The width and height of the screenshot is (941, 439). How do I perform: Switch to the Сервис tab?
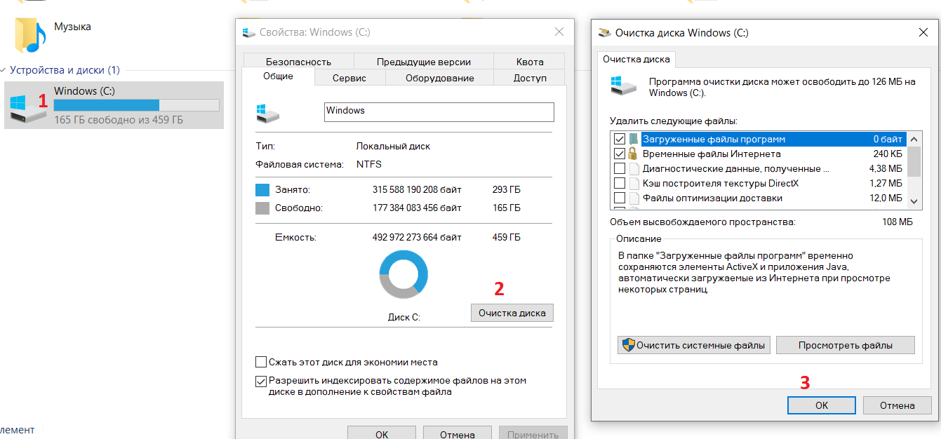click(x=349, y=78)
